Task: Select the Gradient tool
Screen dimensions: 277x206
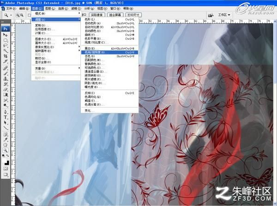Action: [5, 95]
